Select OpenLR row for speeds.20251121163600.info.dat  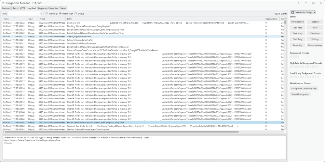[142, 71]
